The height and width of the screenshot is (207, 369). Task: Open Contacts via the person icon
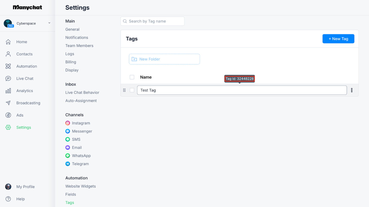click(x=8, y=54)
